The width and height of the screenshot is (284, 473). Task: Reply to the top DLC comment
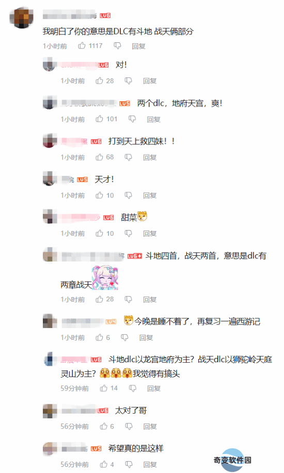point(139,46)
